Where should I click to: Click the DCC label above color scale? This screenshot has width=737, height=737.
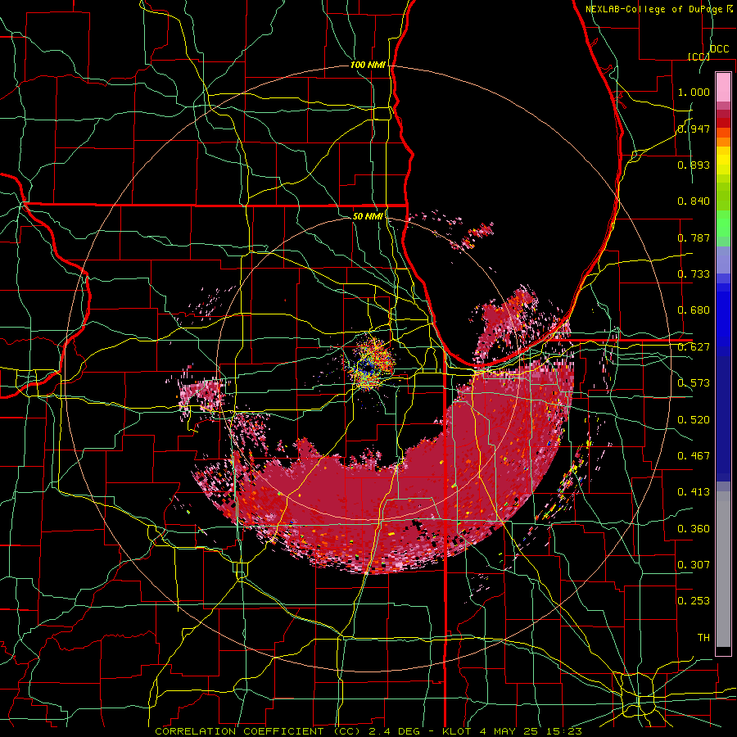click(x=719, y=49)
